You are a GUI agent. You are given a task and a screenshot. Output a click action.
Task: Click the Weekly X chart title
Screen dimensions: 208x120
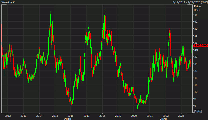8,2
